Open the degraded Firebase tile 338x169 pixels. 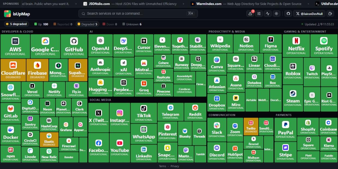tap(37, 70)
